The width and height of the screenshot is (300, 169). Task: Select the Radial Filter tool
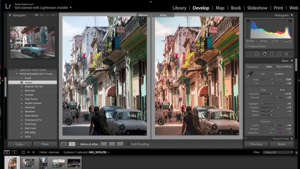click(279, 54)
